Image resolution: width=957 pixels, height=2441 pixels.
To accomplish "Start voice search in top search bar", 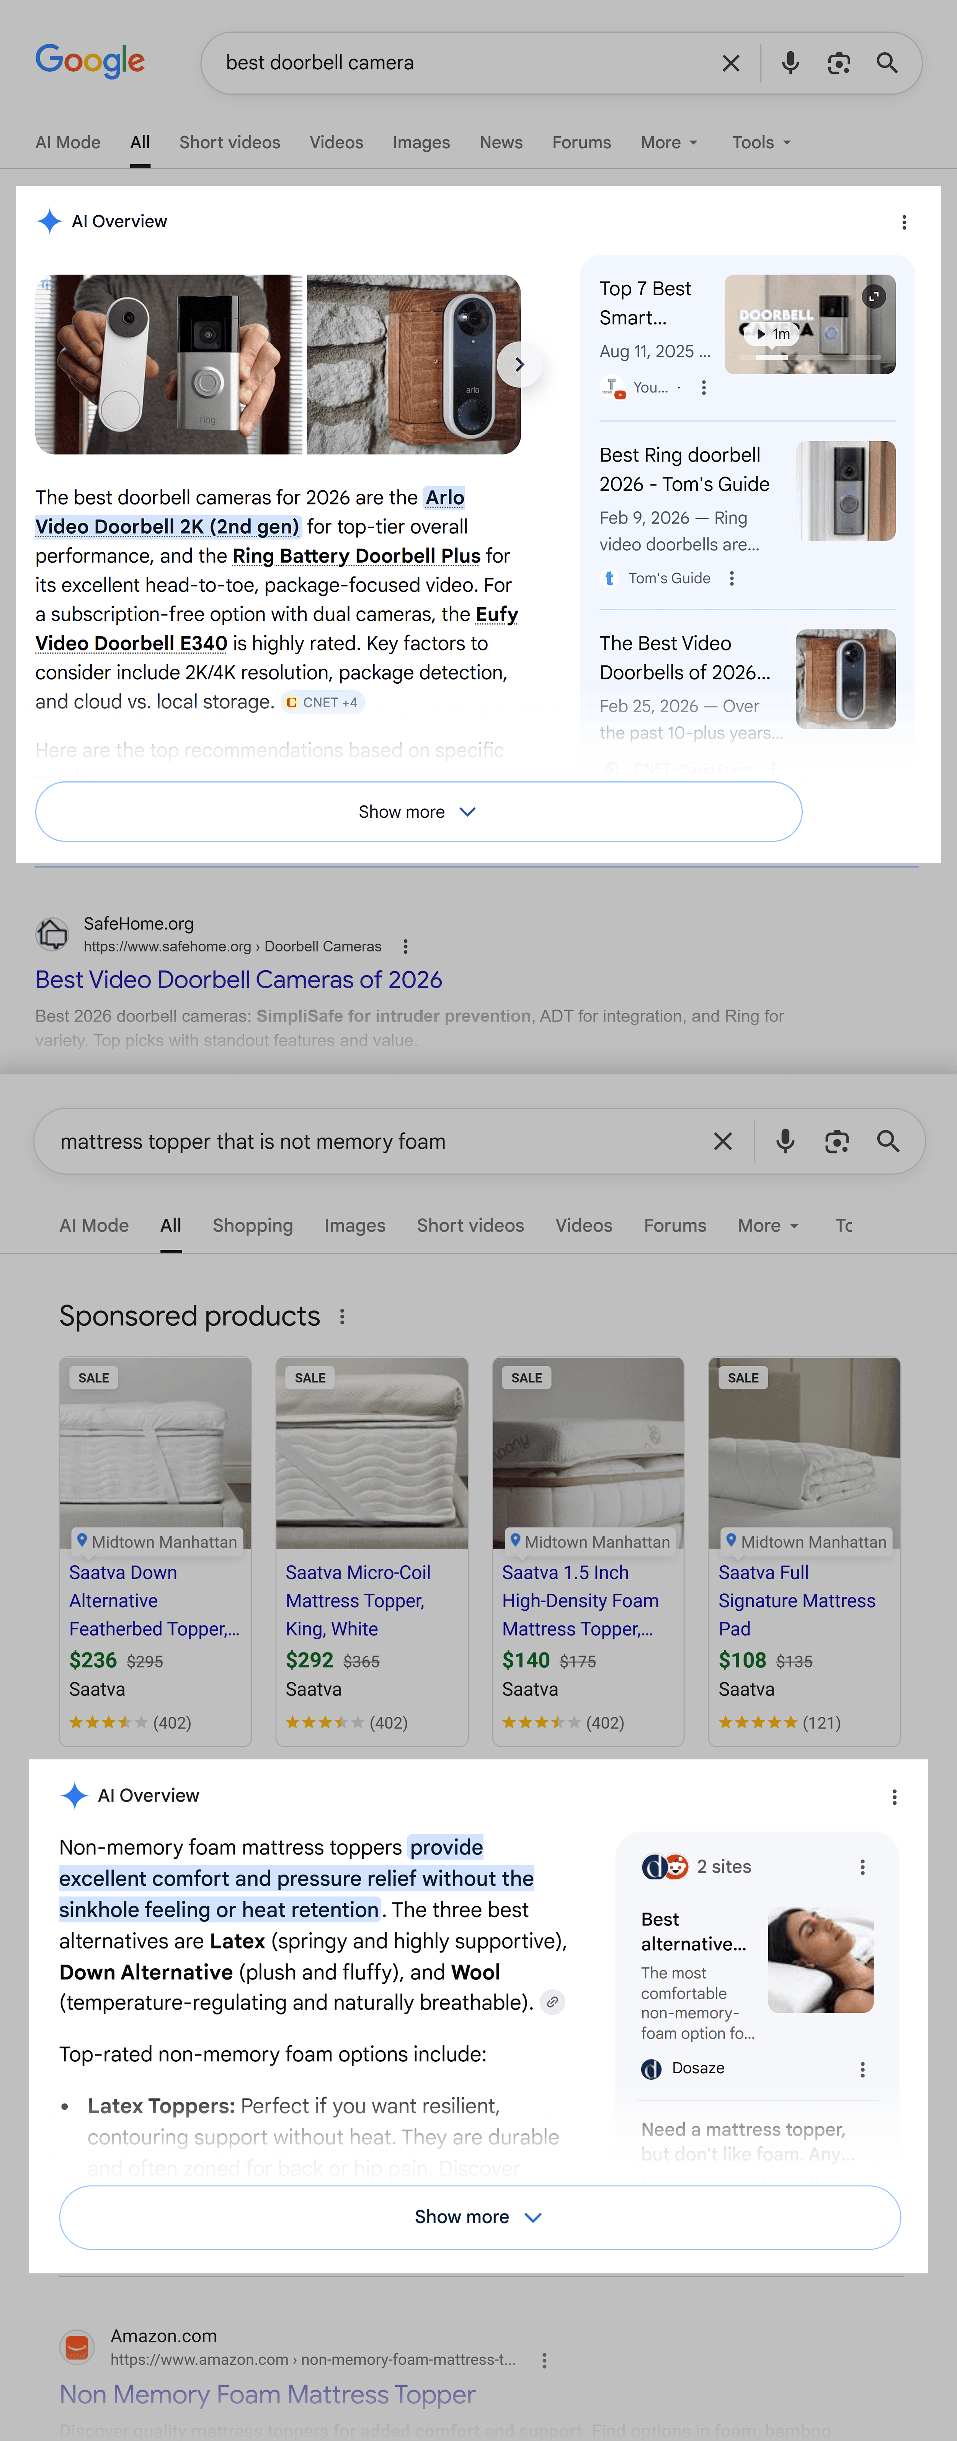I will click(789, 64).
